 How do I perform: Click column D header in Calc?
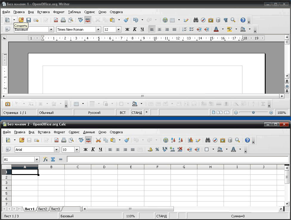coord(104,167)
